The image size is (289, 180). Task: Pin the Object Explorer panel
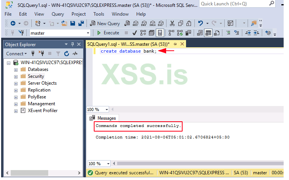[72, 44]
